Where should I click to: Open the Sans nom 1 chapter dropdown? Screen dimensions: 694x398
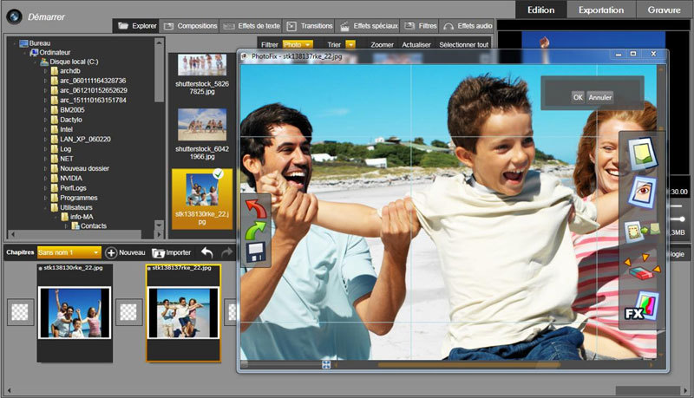click(69, 252)
